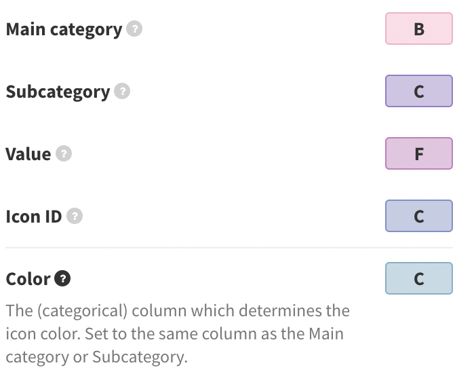Click the Value column box labeled F
476x376 pixels.
tap(419, 153)
